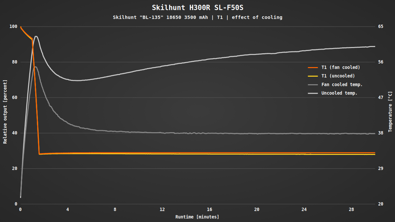395x222 pixels.
Task: Toggle the "T1 (fan cooled)" legend label
Action: point(341,67)
